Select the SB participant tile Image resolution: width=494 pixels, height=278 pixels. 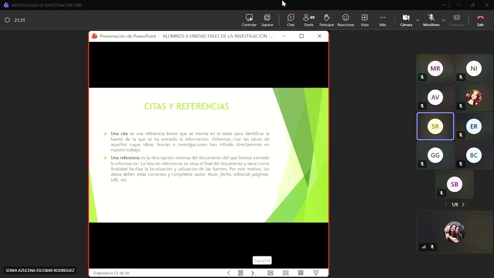454,184
